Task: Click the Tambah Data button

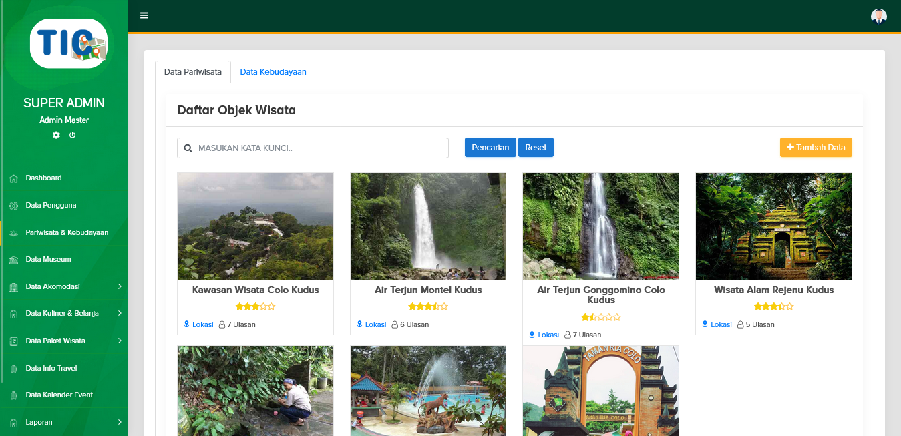Action: point(816,148)
